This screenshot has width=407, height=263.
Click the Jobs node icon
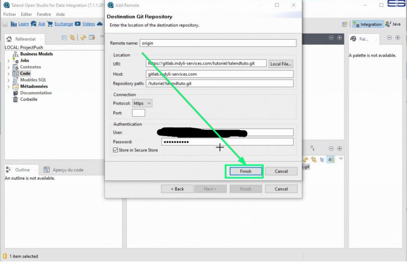(x=16, y=61)
